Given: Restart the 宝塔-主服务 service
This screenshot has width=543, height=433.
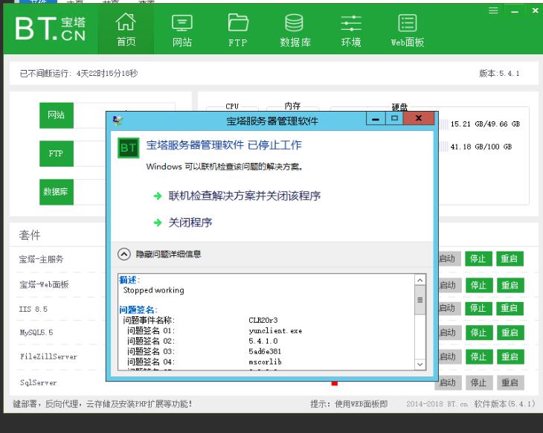Looking at the screenshot, I should (x=510, y=259).
